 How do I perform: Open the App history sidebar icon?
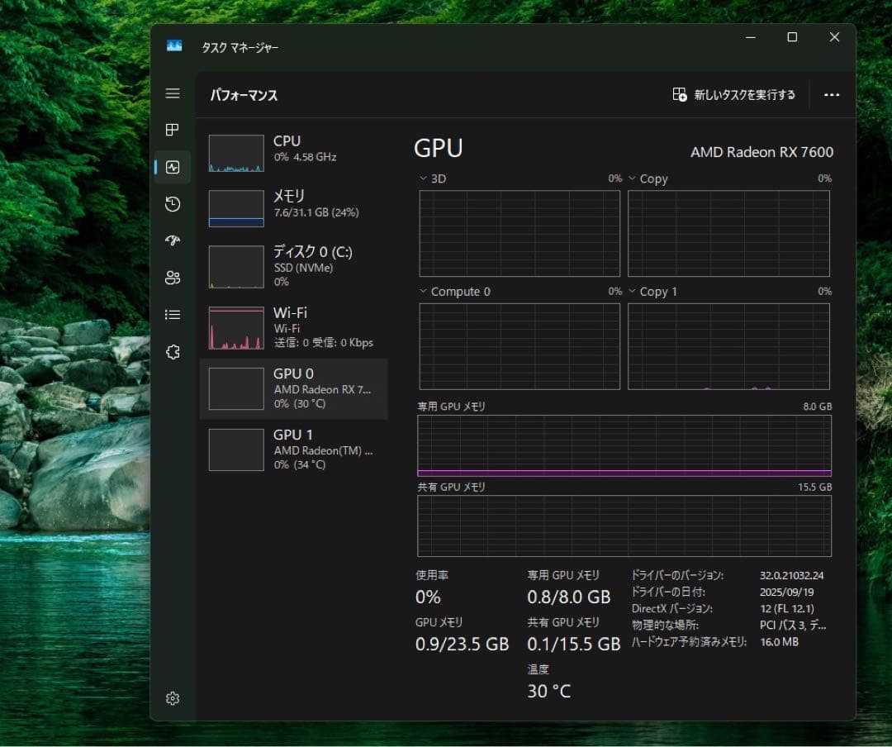(x=173, y=204)
